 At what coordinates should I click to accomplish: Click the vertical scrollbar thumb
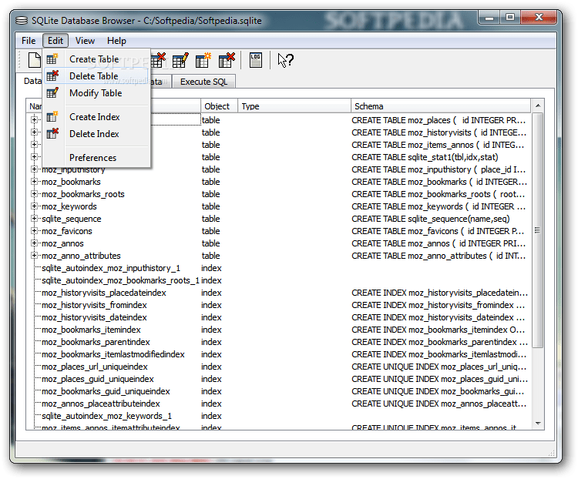[538, 230]
